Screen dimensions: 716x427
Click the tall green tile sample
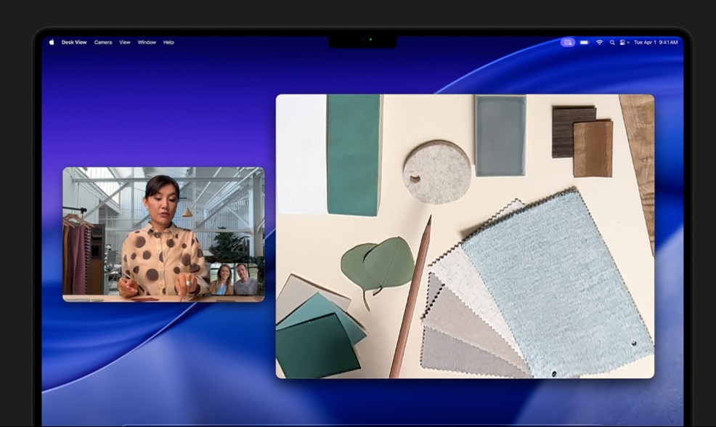(x=354, y=155)
